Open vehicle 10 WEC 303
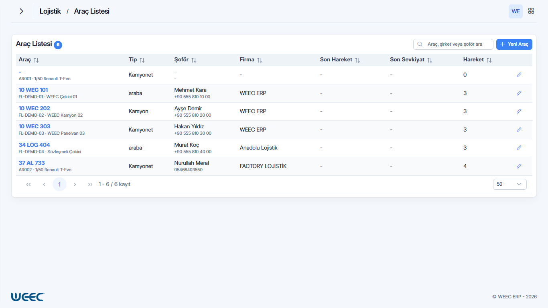The image size is (548, 308). pos(35,126)
